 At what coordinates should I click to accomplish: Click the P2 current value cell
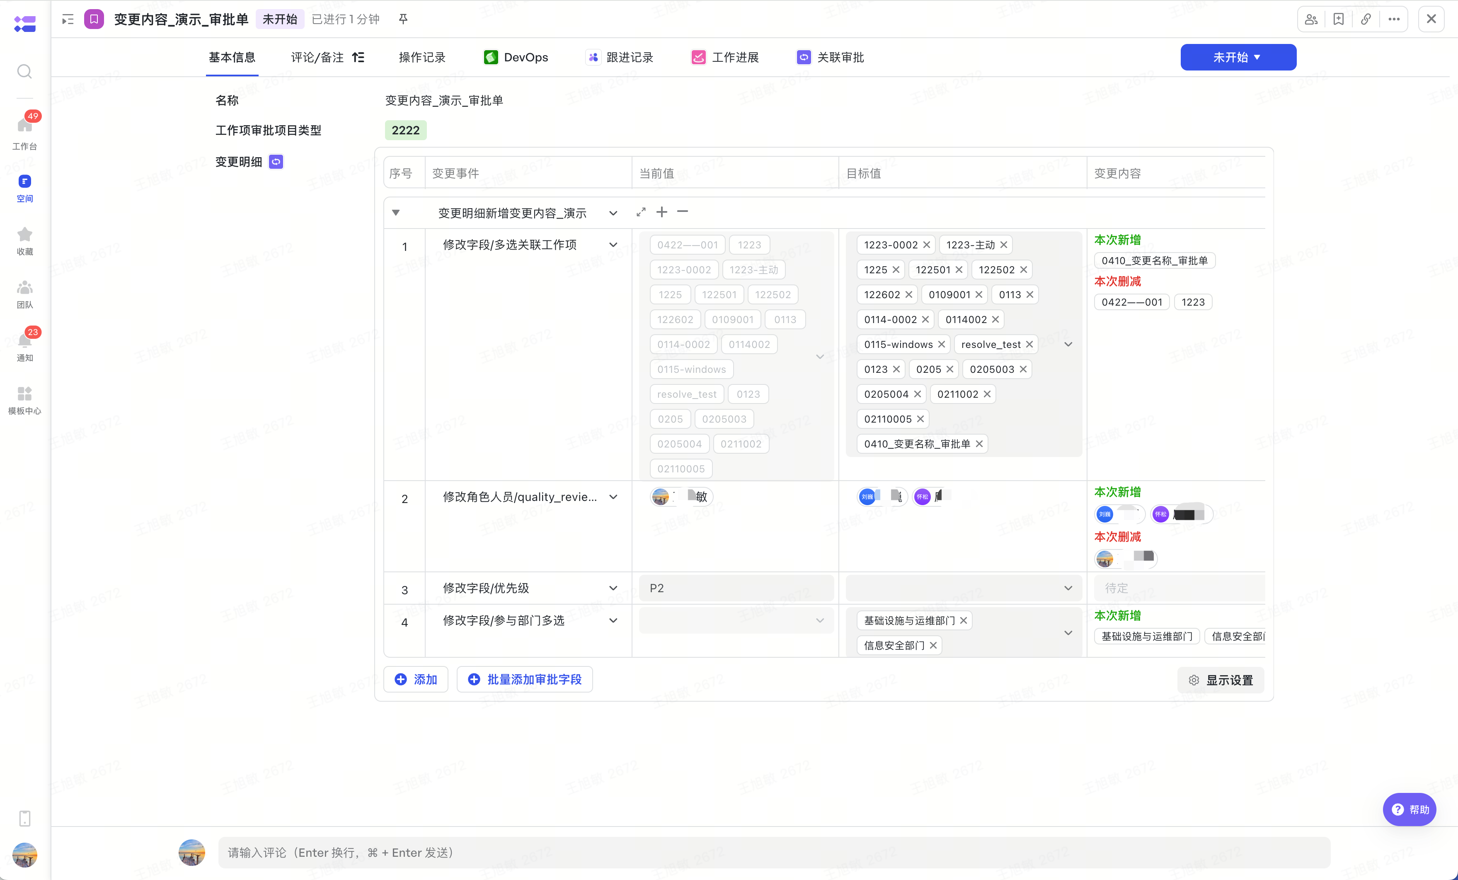(x=736, y=588)
